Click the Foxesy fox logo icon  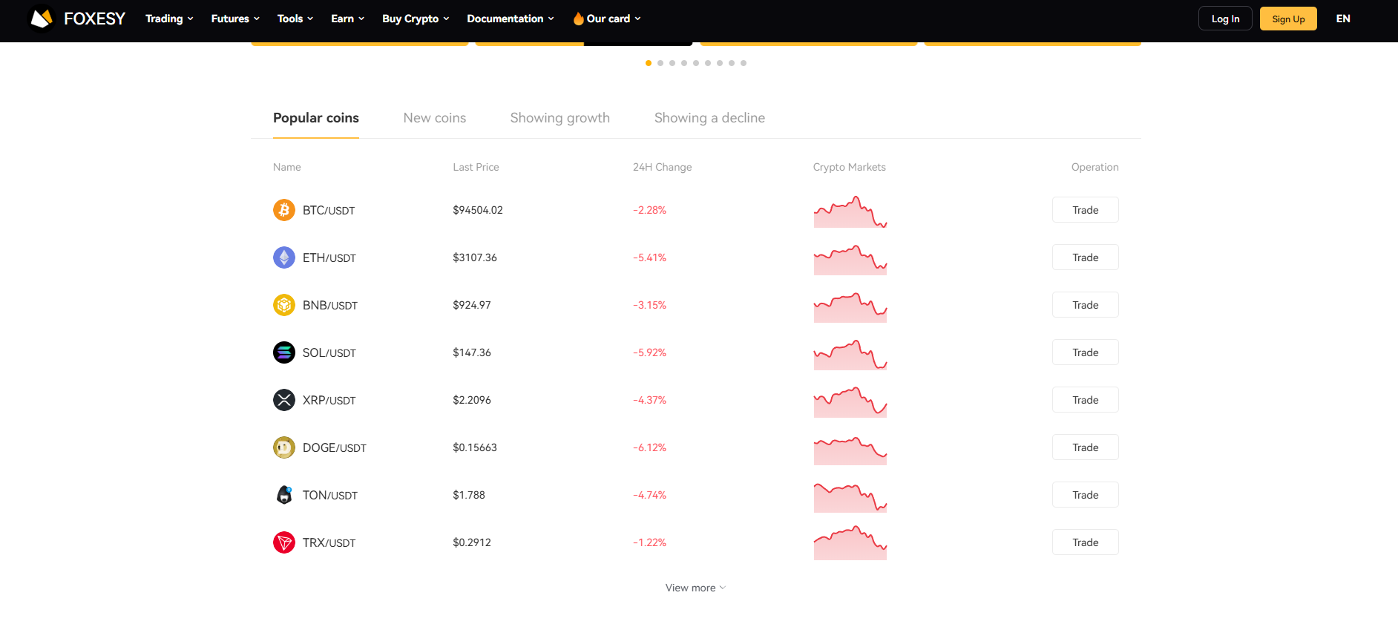click(x=42, y=19)
